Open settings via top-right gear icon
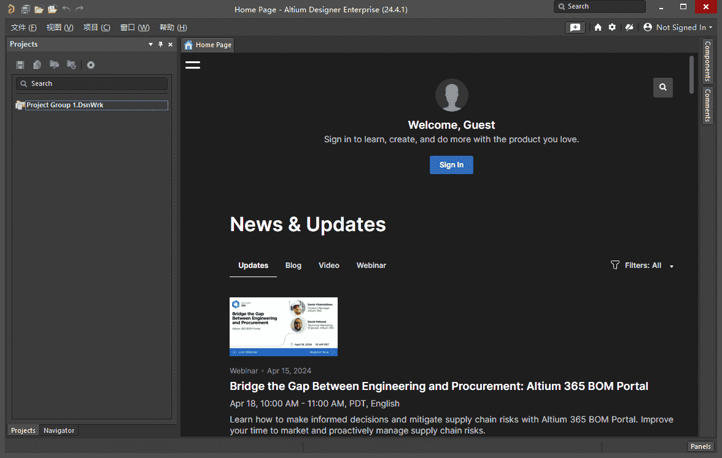 [612, 28]
